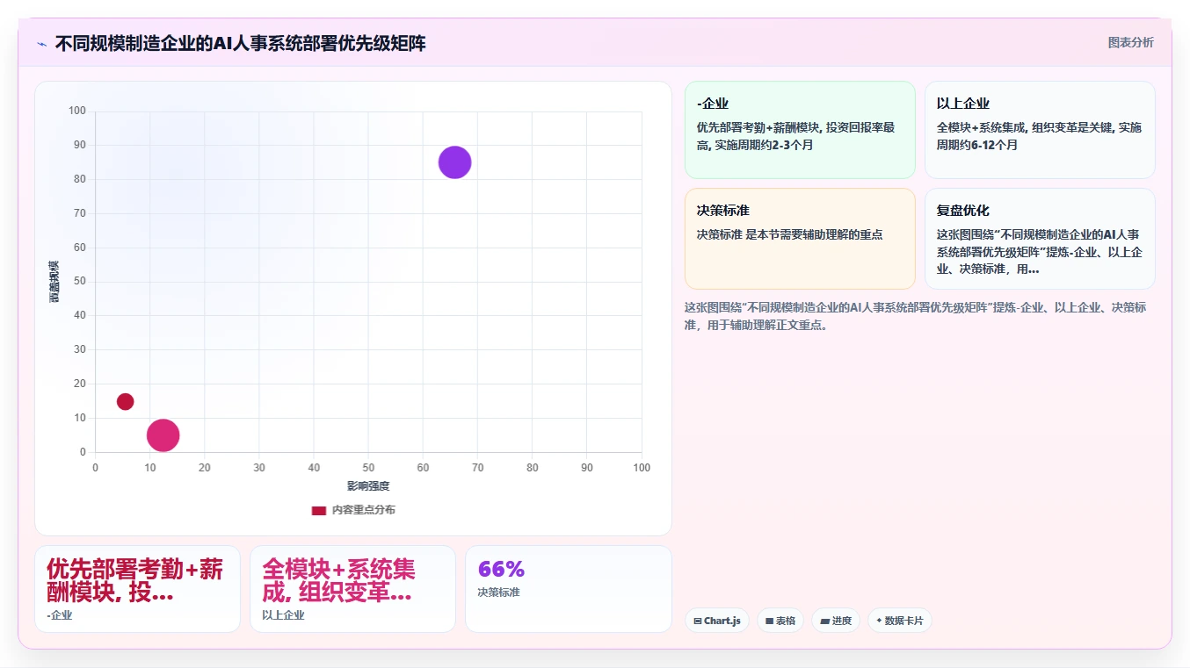1190x668 pixels.
Task: Click the summary paragraph starting 这张图围绕
Action: [x=915, y=316]
